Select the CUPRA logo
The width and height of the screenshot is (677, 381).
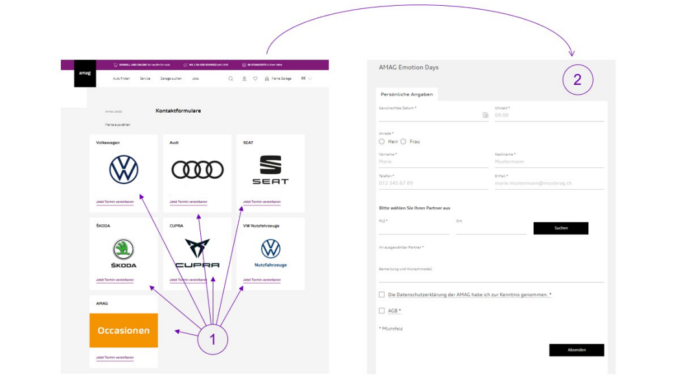coord(198,253)
